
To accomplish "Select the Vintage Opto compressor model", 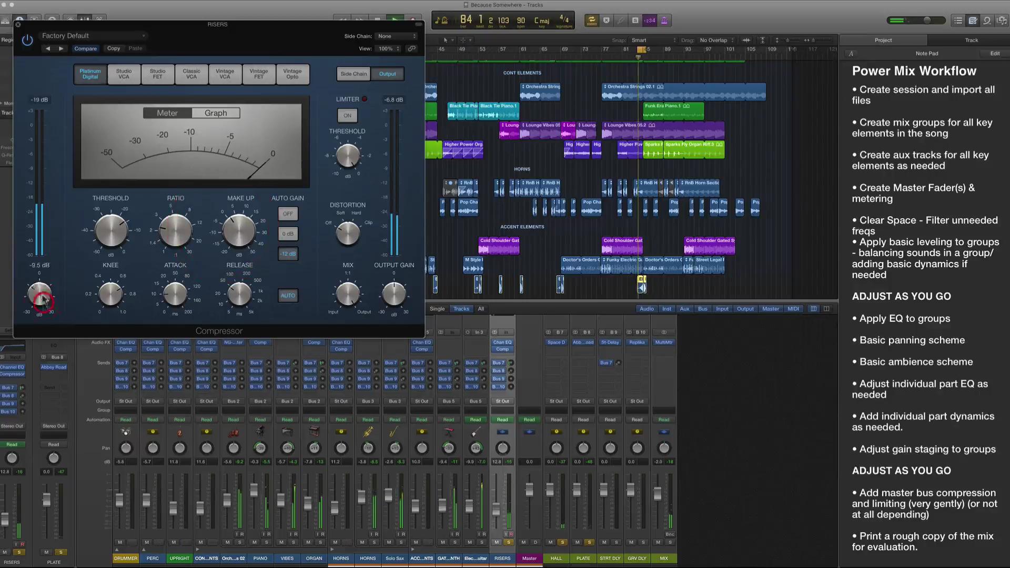I will (292, 74).
